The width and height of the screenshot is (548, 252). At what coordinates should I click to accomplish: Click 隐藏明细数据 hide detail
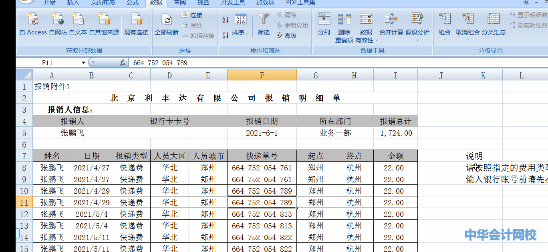tap(529, 25)
